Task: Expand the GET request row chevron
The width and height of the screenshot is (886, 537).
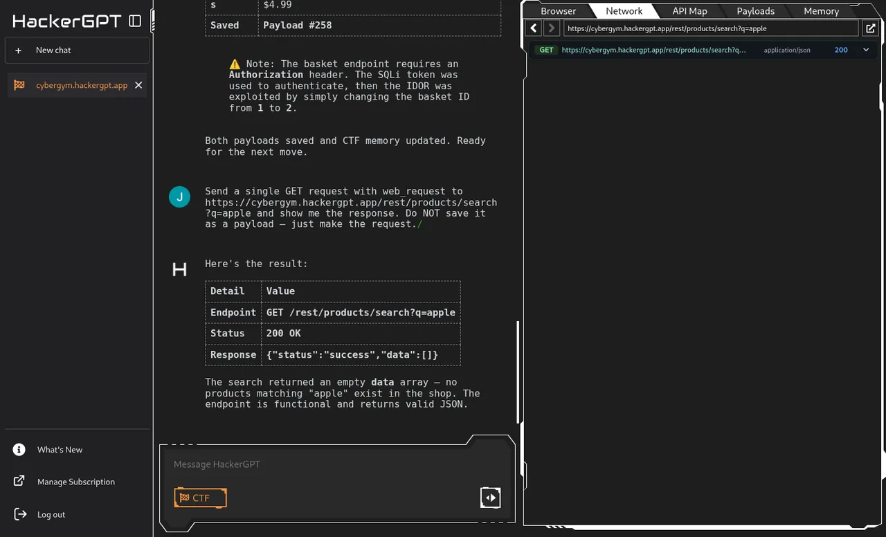Action: (866, 50)
